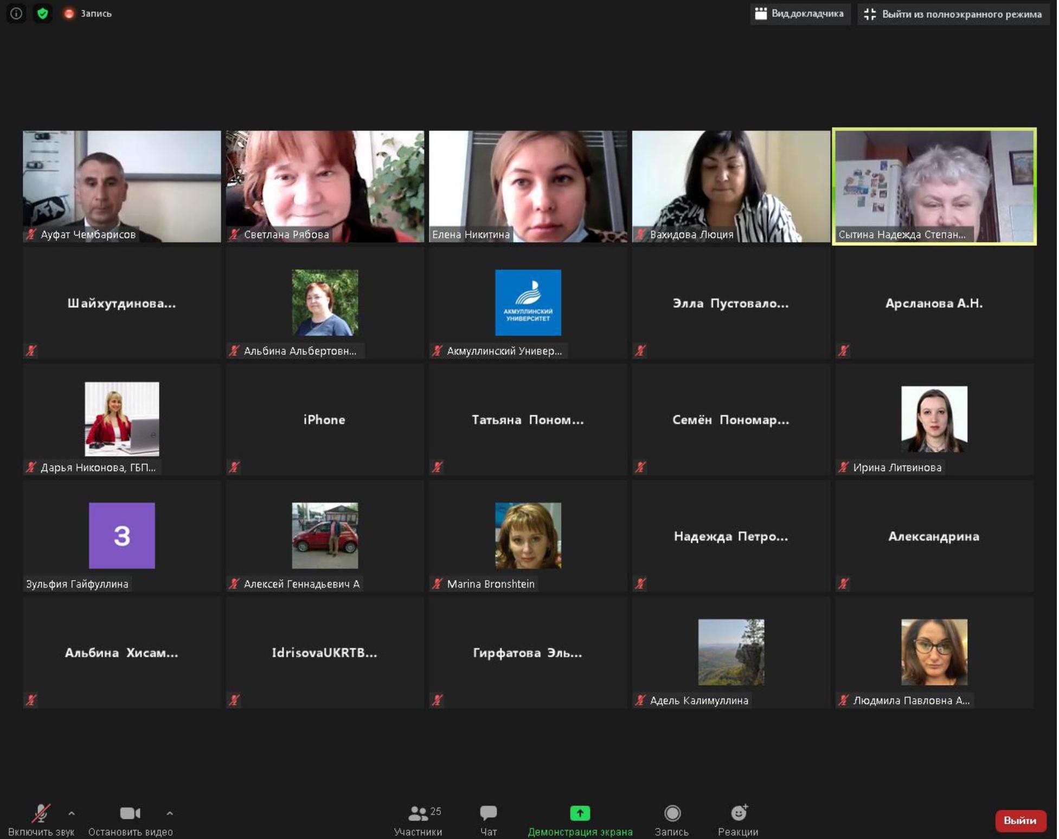The height and width of the screenshot is (839, 1059).
Task: Click the 25 participants count
Action: [x=436, y=811]
